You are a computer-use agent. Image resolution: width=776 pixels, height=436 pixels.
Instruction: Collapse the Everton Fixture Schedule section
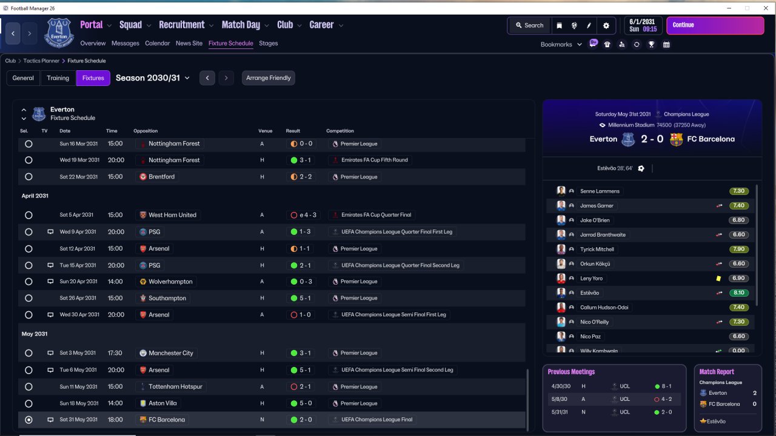pos(24,110)
